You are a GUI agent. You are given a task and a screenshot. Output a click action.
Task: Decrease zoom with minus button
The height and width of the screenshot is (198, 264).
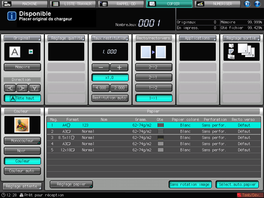[x=101, y=67]
